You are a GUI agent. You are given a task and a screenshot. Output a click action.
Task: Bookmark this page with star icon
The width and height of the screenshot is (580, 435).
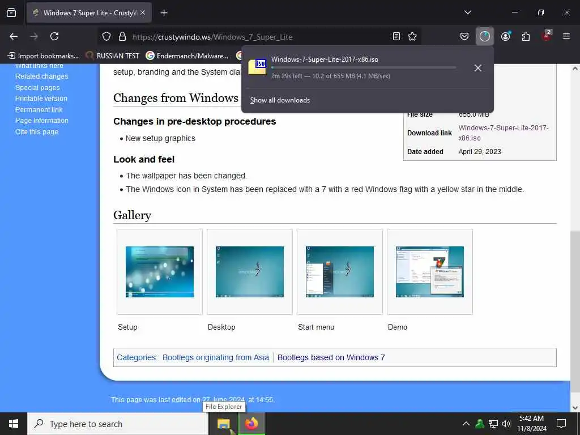click(x=412, y=36)
